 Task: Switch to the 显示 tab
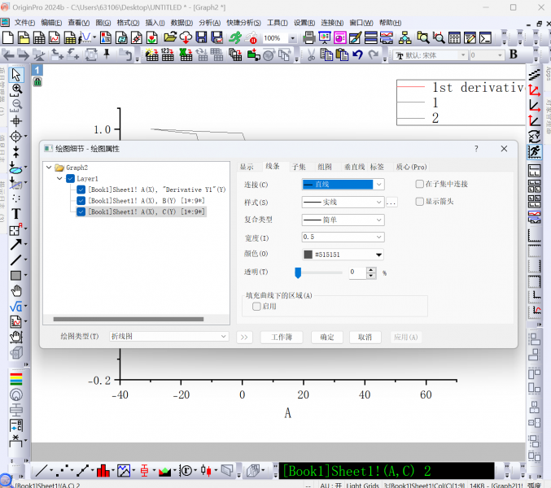click(x=247, y=167)
